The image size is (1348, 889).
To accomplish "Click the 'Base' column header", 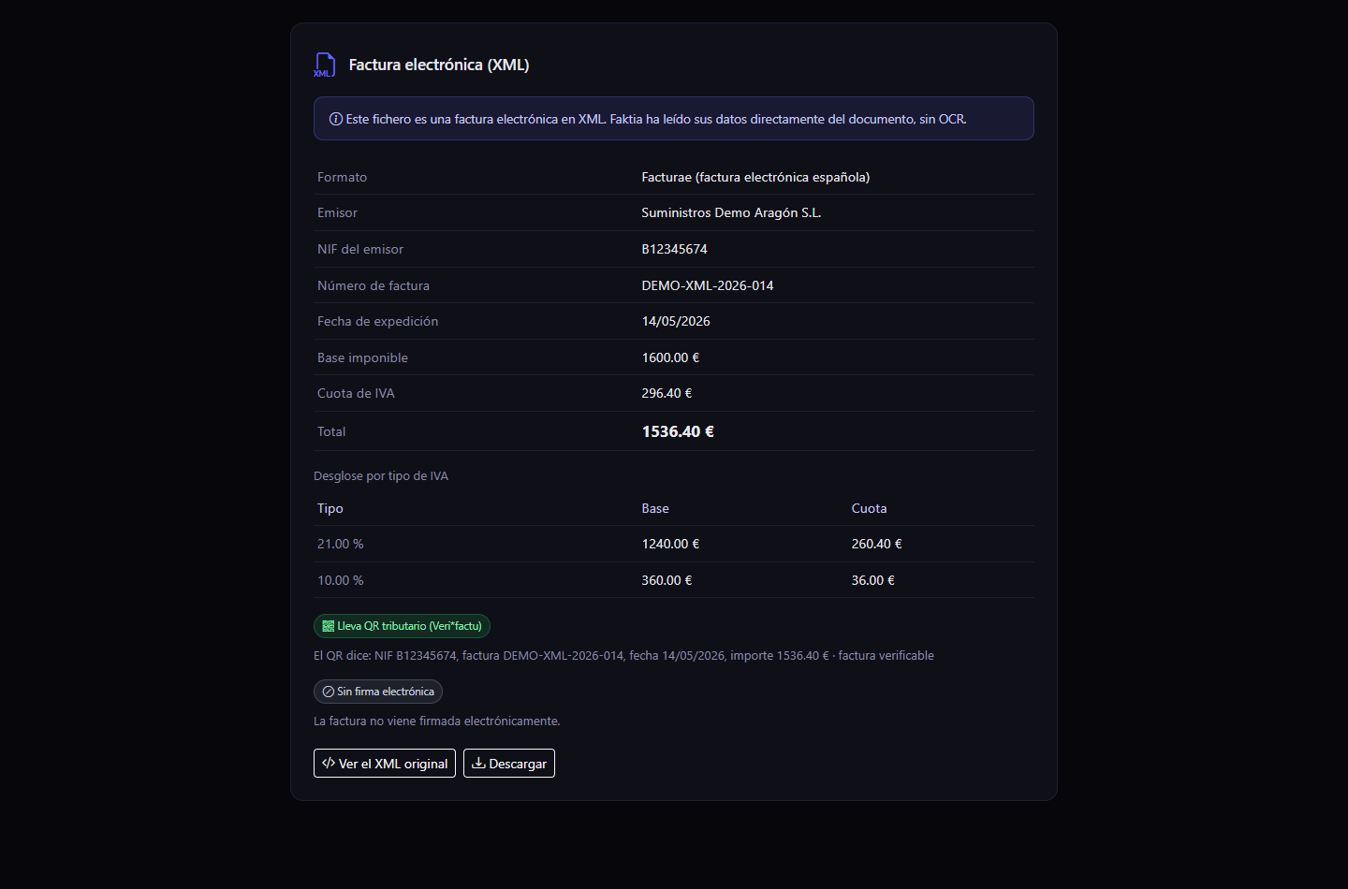I will pos(655,508).
